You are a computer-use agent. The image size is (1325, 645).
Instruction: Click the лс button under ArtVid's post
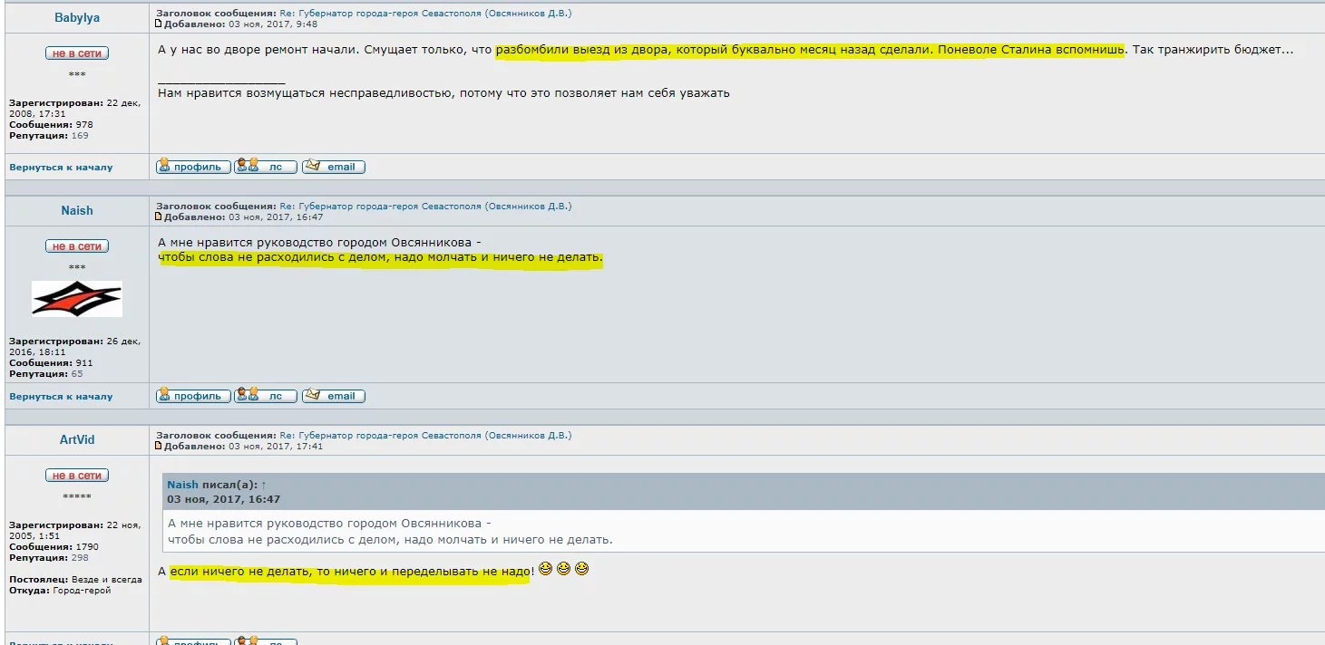(268, 640)
